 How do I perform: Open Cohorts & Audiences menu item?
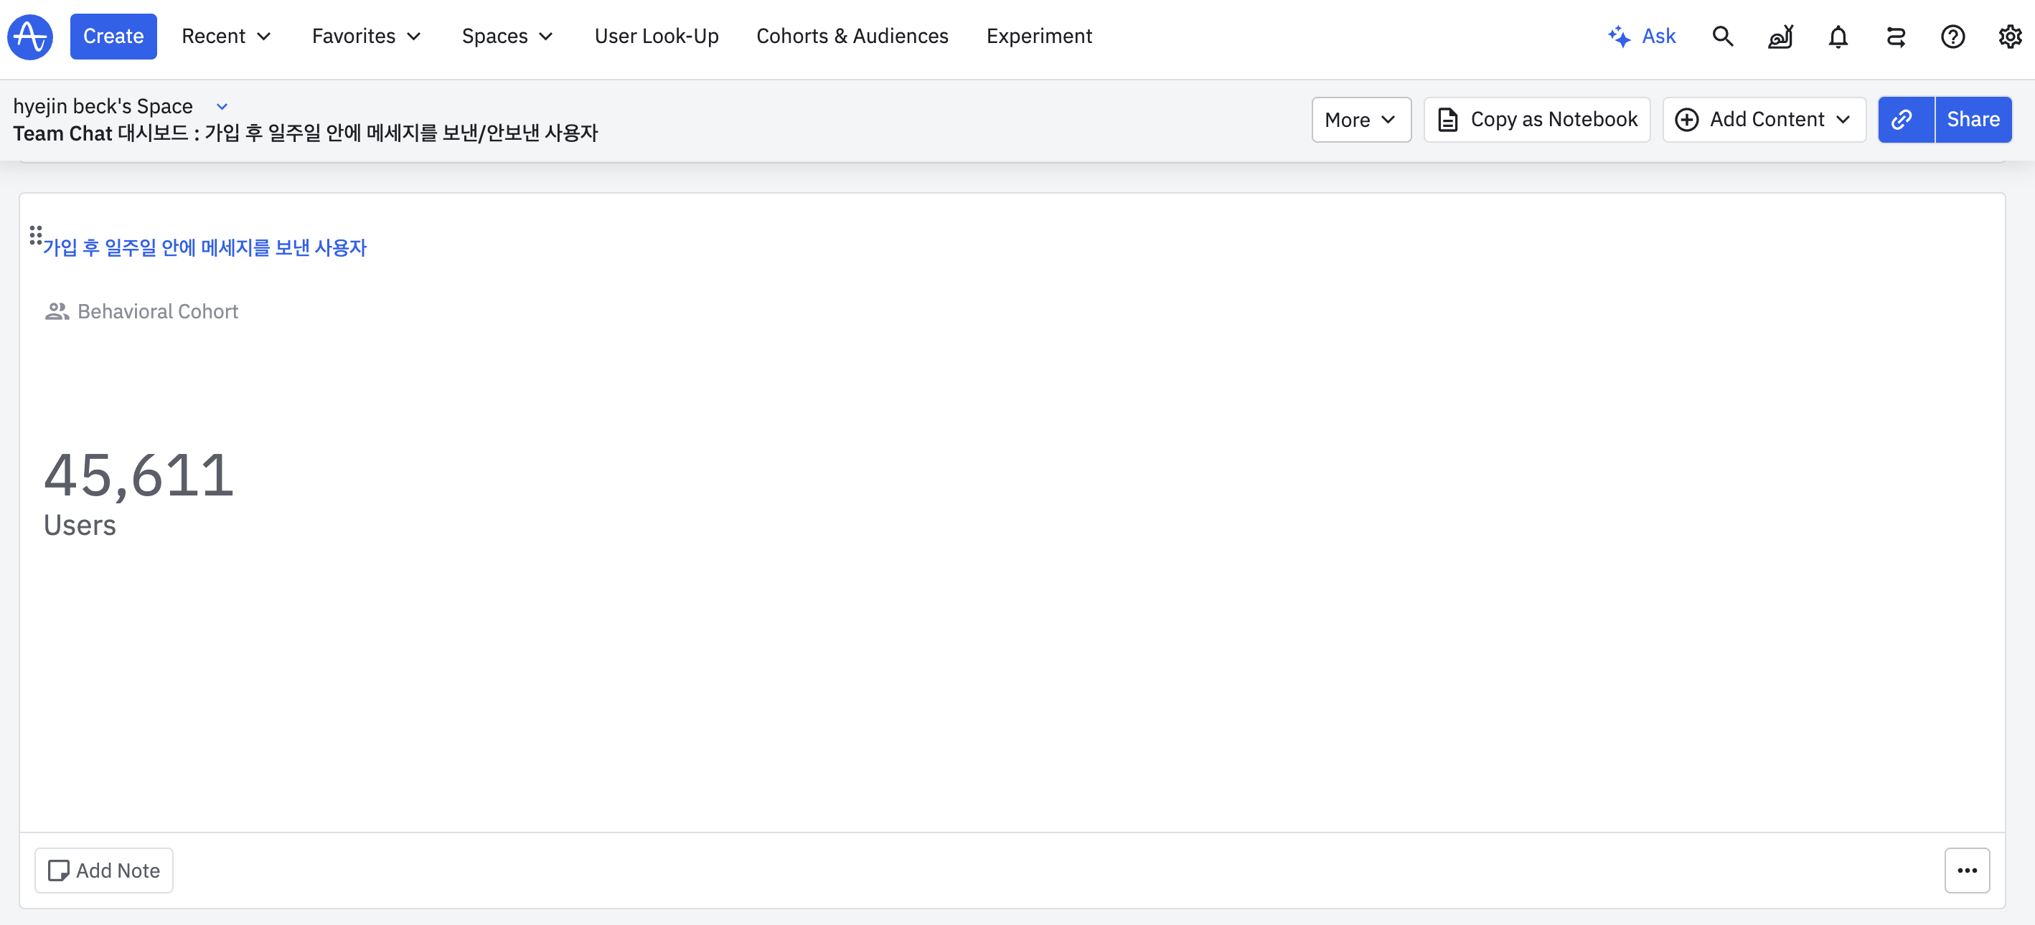(852, 37)
